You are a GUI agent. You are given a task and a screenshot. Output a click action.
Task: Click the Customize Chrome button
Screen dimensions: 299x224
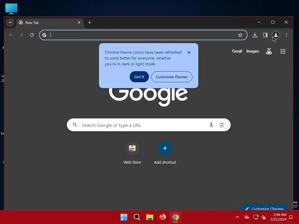[264, 208]
